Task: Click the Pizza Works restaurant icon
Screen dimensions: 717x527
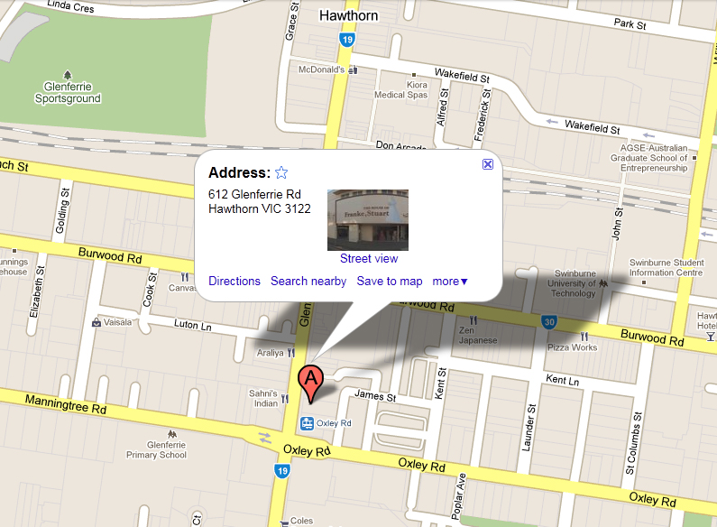Action: pyautogui.click(x=584, y=337)
